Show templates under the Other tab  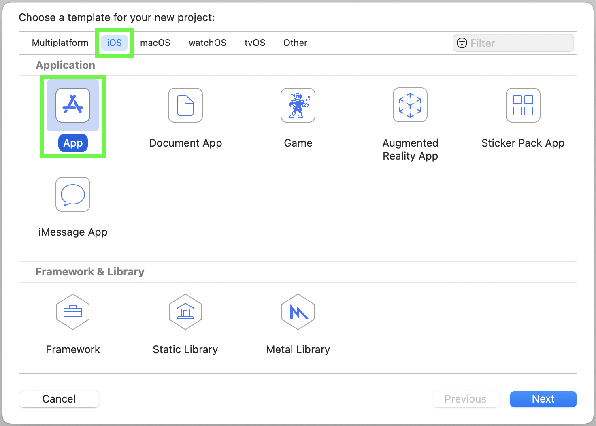pos(295,43)
